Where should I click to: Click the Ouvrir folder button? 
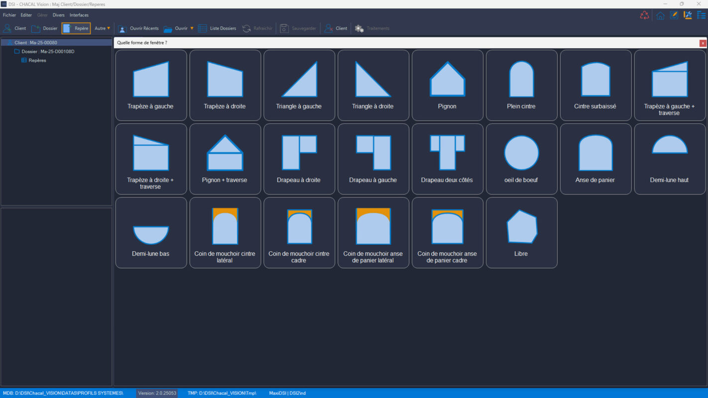(175, 28)
